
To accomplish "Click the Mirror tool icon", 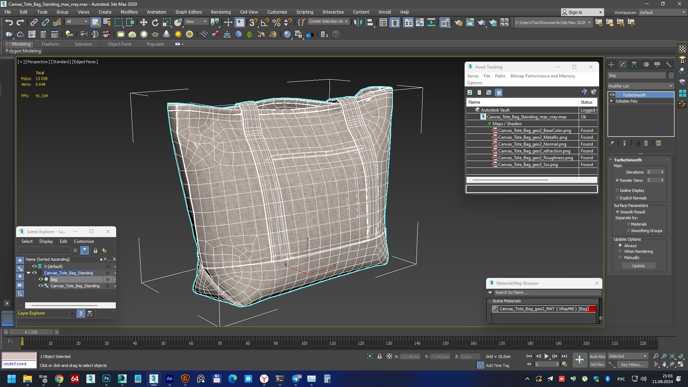I will [358, 23].
